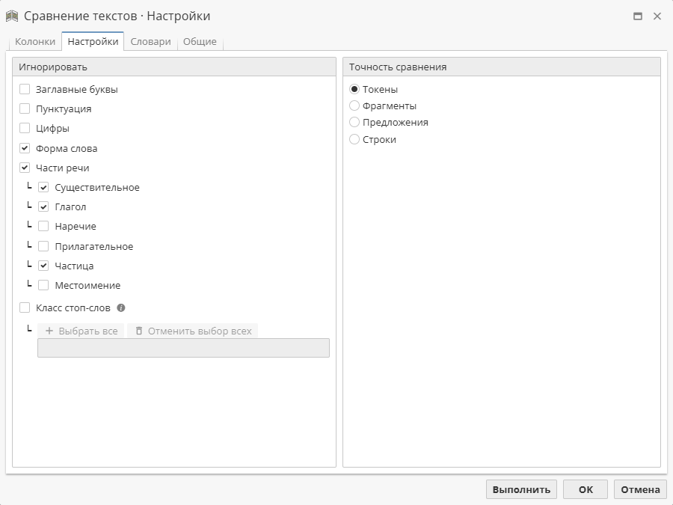Click Отменить выбор всех button
Viewport: 673px width, 505px height.
(193, 331)
